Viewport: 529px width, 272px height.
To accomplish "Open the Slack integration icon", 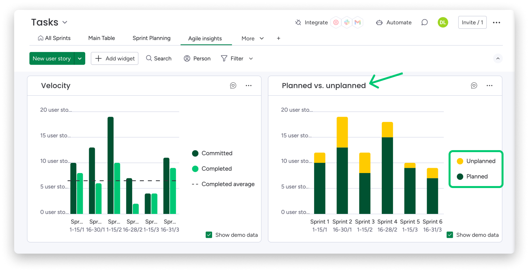I will [347, 22].
